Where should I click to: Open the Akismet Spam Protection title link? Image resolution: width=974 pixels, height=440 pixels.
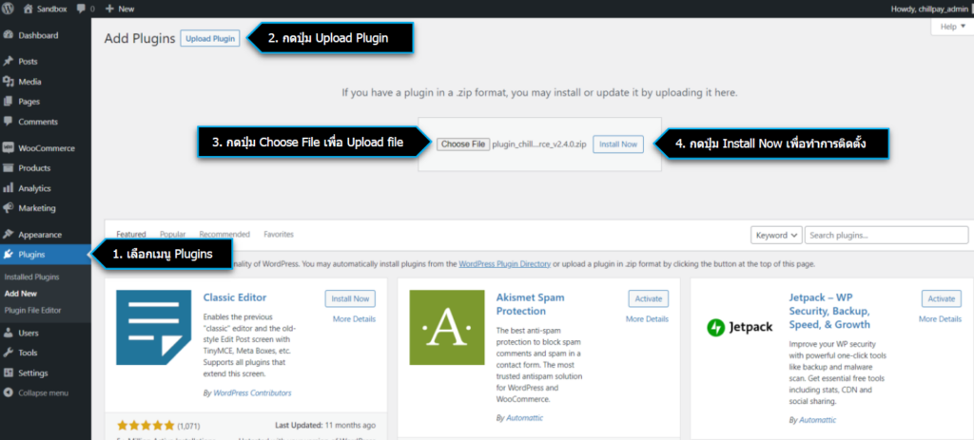click(531, 304)
